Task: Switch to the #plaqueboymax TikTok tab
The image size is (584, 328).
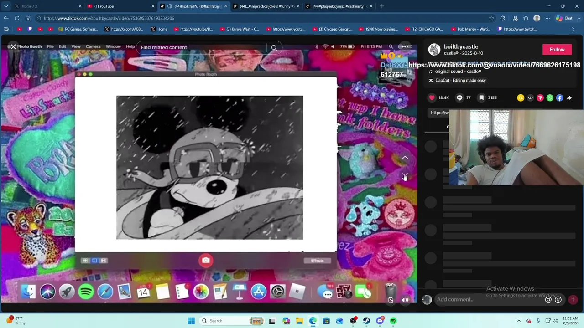Action: (339, 6)
